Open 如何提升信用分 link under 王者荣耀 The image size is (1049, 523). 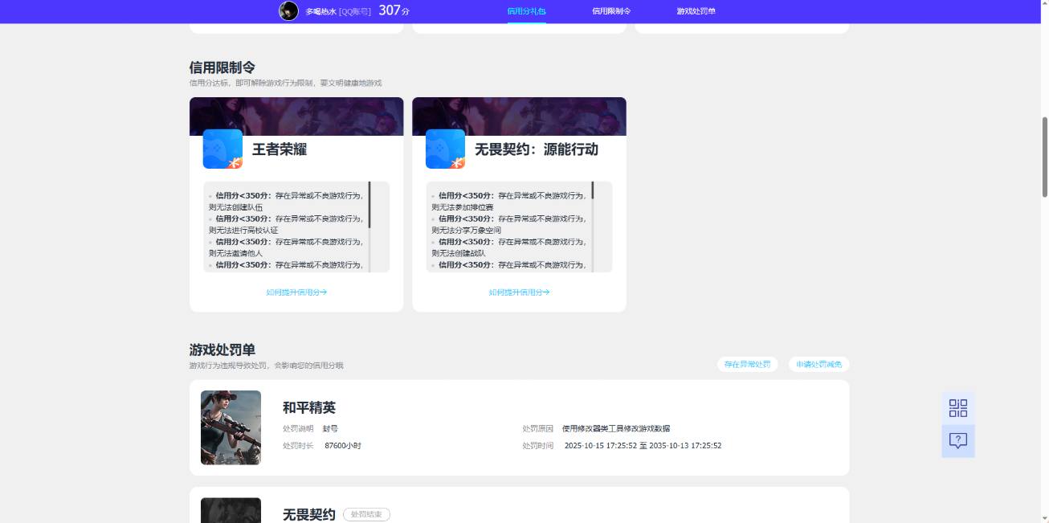[x=296, y=292]
